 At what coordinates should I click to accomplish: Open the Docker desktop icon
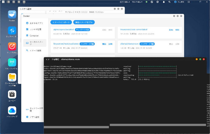12,14
